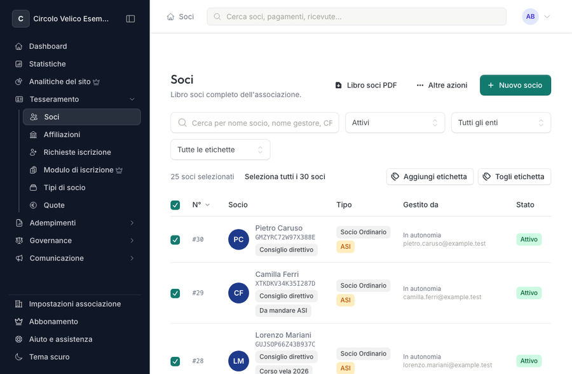Screen dimensions: 572x374
Task: Click Aggiungi etichetta button
Action: tap(430, 177)
